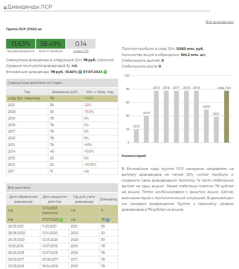Click the green 58.49% доля от прибыли box
Screen dimensions: 239x269
(51, 44)
